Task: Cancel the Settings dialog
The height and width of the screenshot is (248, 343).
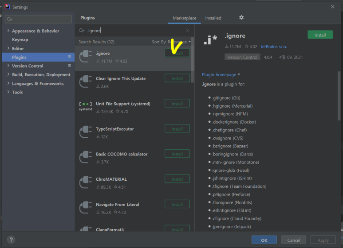Action: [x=294, y=240]
